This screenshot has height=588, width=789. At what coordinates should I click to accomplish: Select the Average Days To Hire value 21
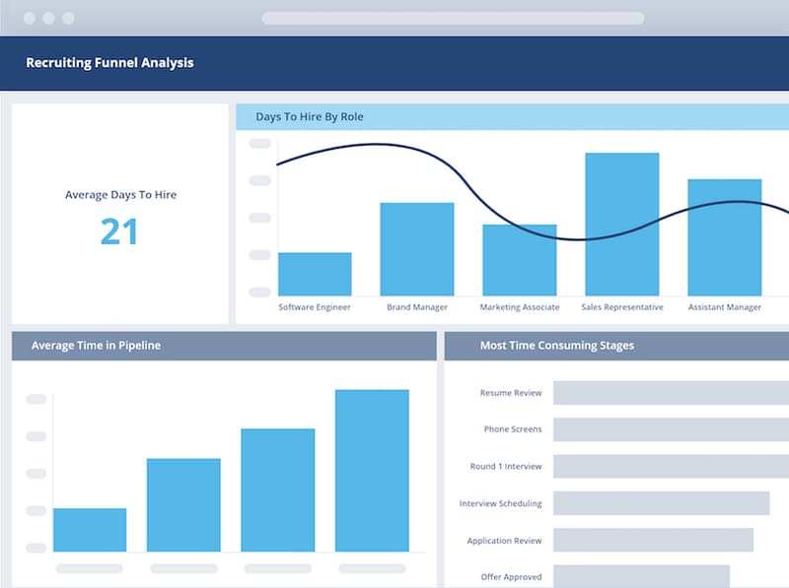point(119,232)
